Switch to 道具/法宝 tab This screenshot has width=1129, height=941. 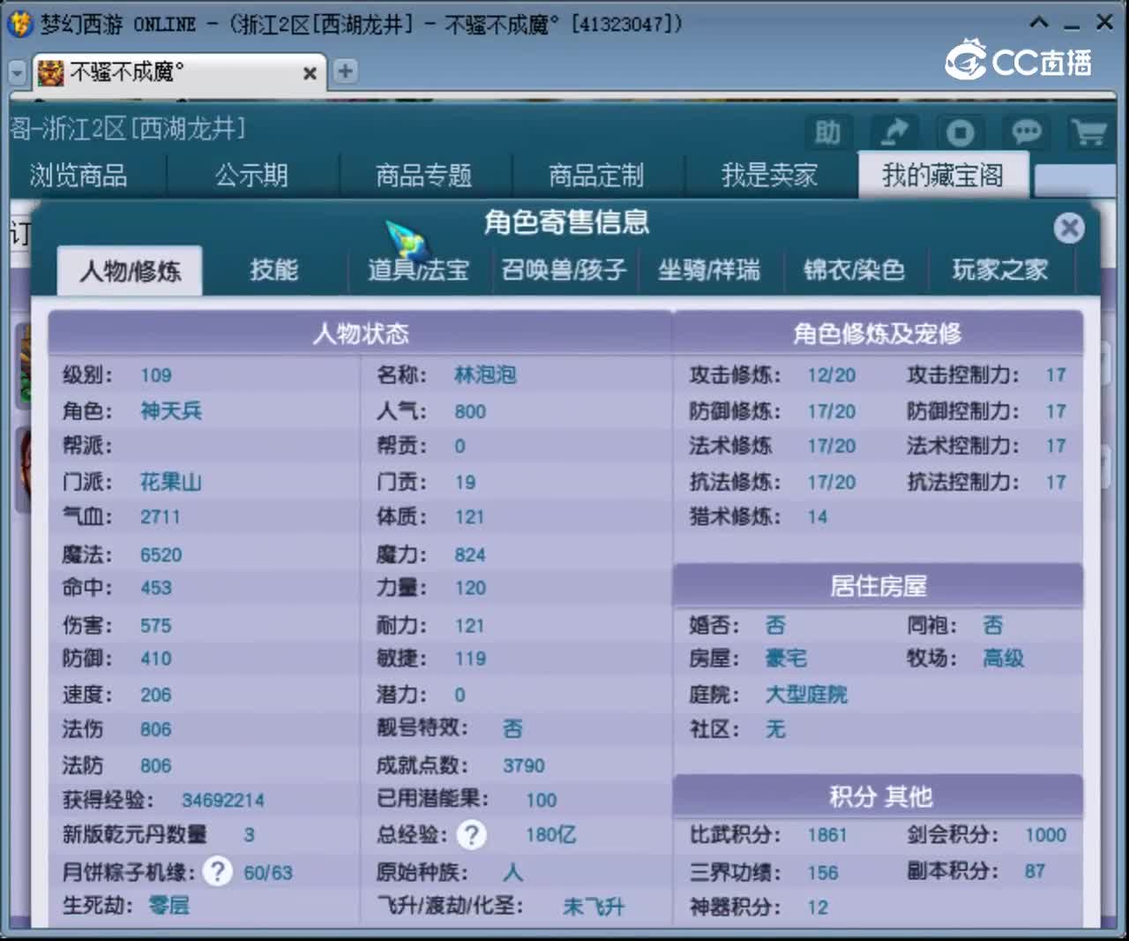418,269
